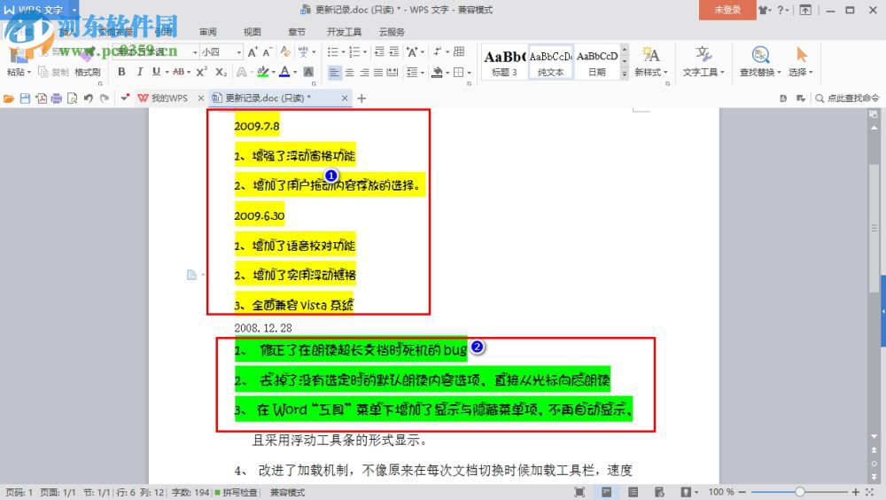This screenshot has width=886, height=500.
Task: Click the 点此查找命令 search box
Action: (x=847, y=98)
